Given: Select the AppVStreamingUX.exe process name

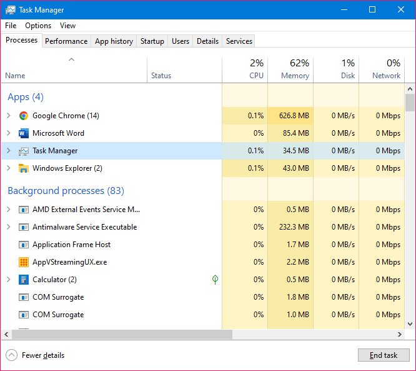Looking at the screenshot, I should [69, 262].
